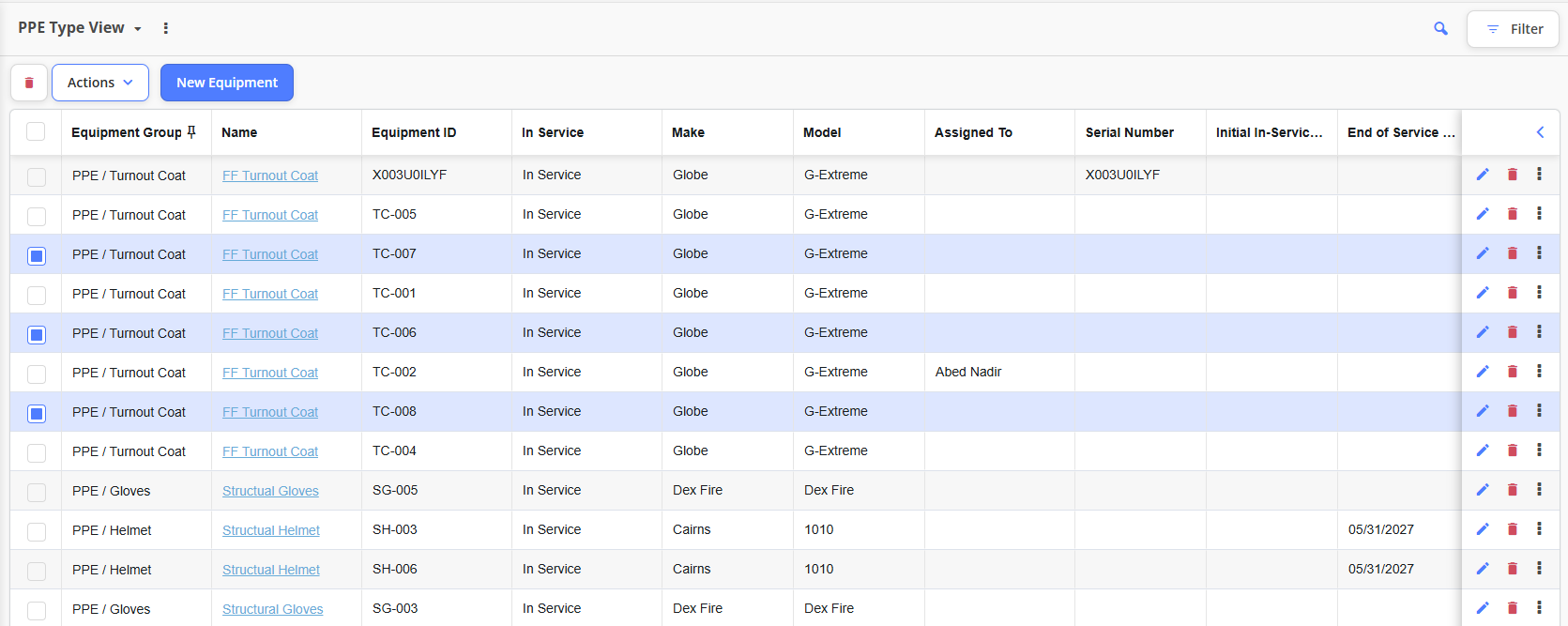Edit the SG-005 gloves row via pencil icon
This screenshot has height=626, width=1568.
pyautogui.click(x=1483, y=490)
